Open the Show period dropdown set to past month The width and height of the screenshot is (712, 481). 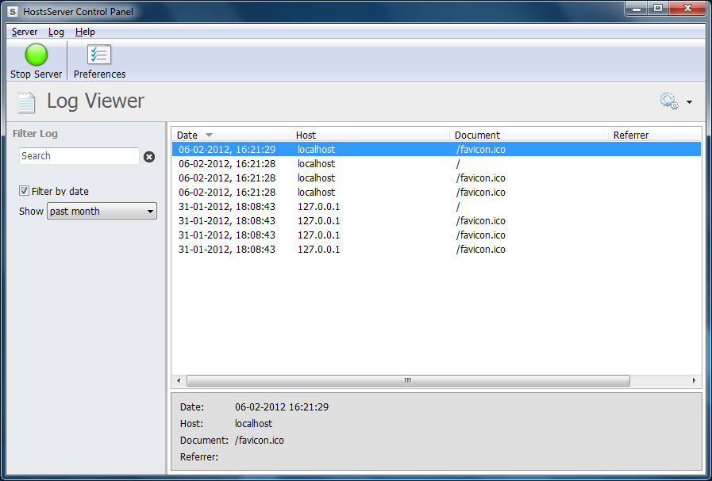pos(102,211)
